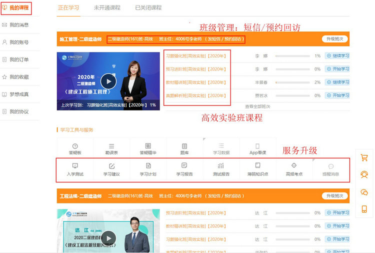This screenshot has width=375, height=253.
Task: View the 测试报告 test report icon
Action: [x=221, y=169]
